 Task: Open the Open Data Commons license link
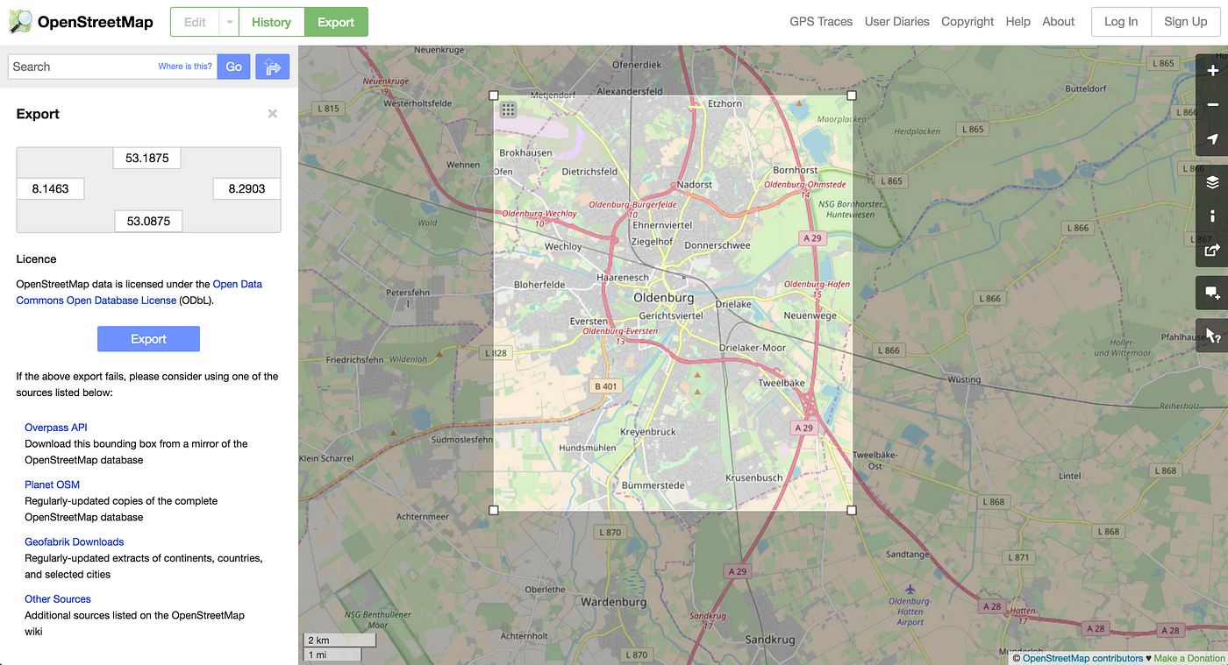(x=139, y=293)
